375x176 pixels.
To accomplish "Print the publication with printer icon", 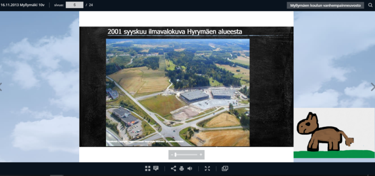I will click(182, 168).
